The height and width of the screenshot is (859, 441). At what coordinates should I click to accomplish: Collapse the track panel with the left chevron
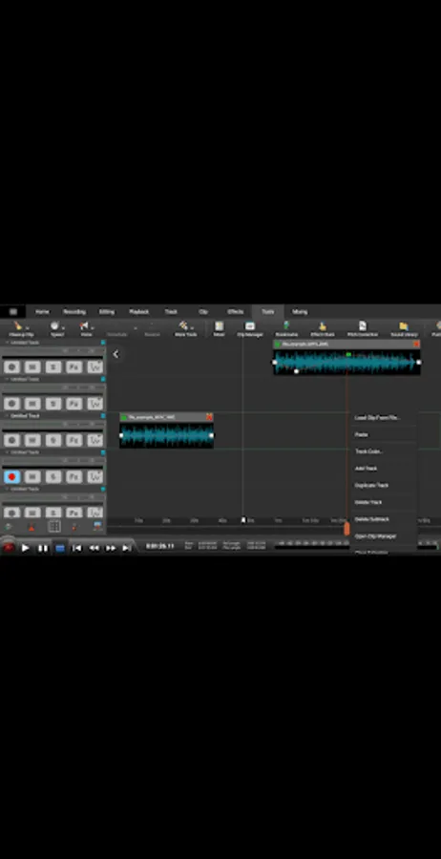(115, 354)
